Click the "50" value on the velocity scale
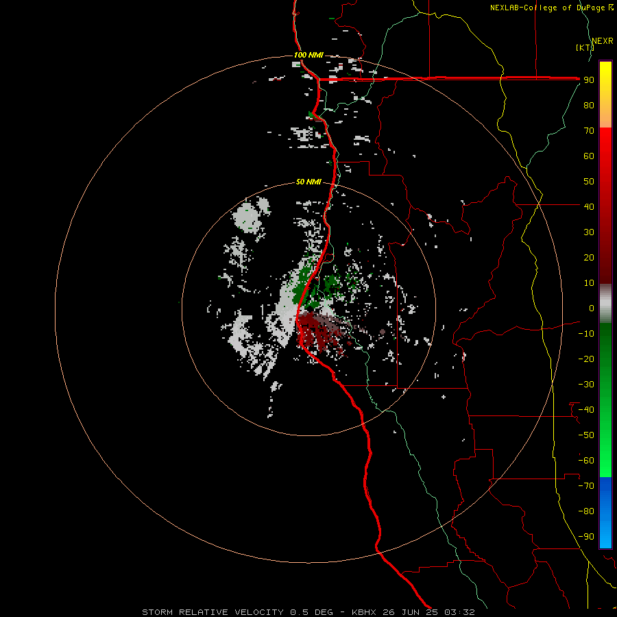The width and height of the screenshot is (617, 617). click(x=589, y=182)
